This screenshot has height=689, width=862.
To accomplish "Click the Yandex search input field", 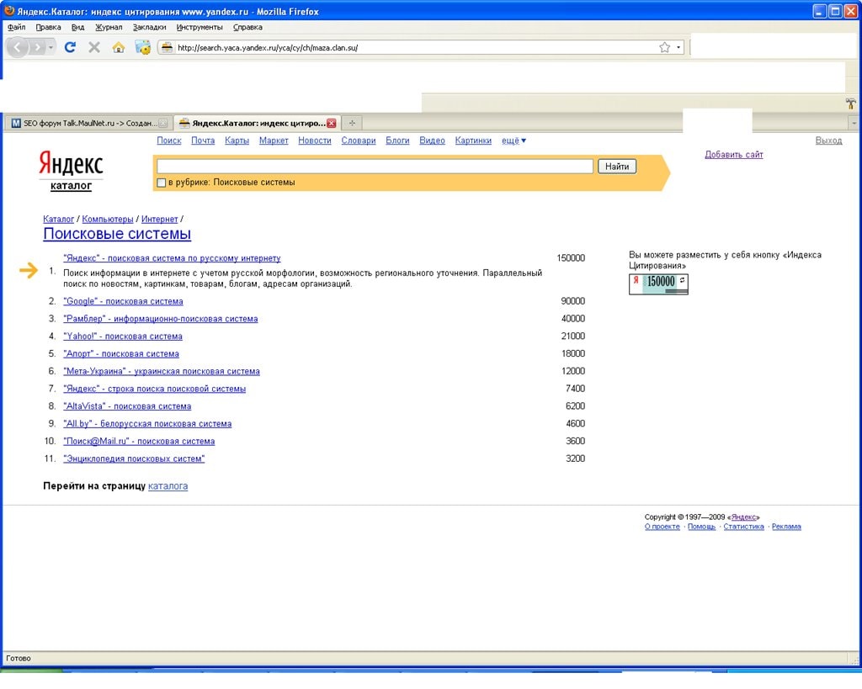I will (x=375, y=167).
